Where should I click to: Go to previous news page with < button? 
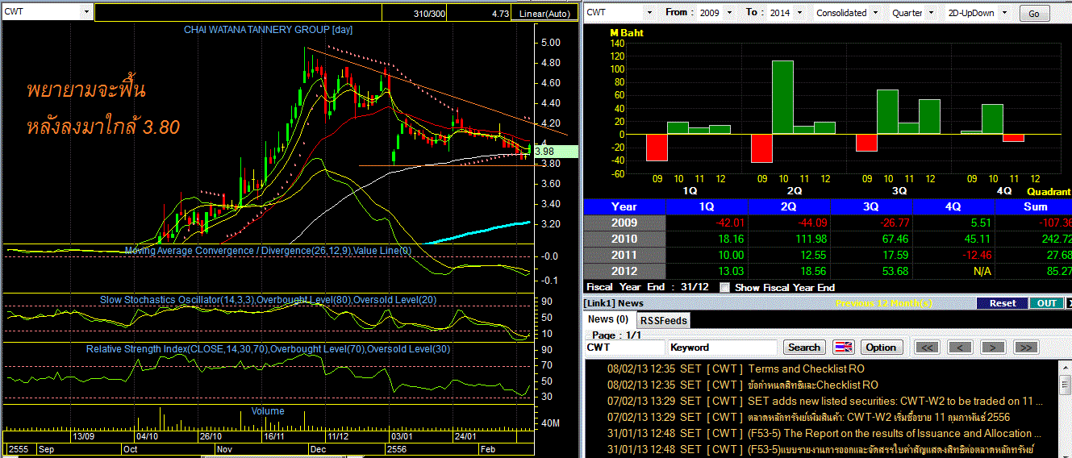coord(960,347)
